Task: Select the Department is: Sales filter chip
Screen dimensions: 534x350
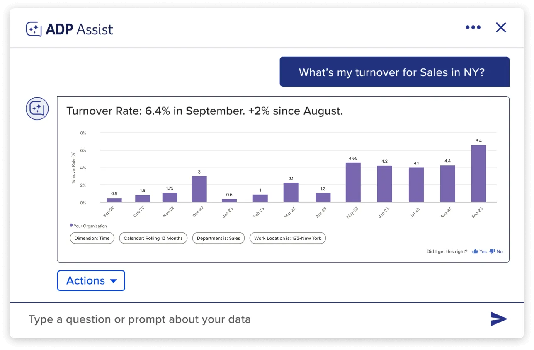Action: pos(218,238)
